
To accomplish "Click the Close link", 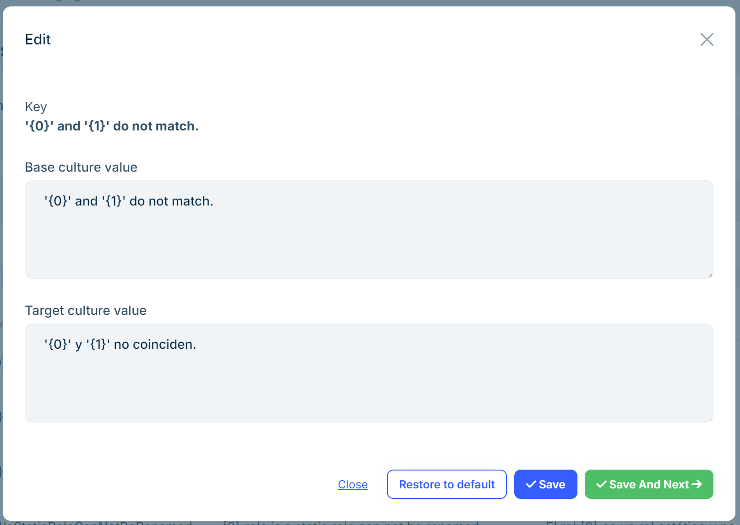I will click(353, 484).
